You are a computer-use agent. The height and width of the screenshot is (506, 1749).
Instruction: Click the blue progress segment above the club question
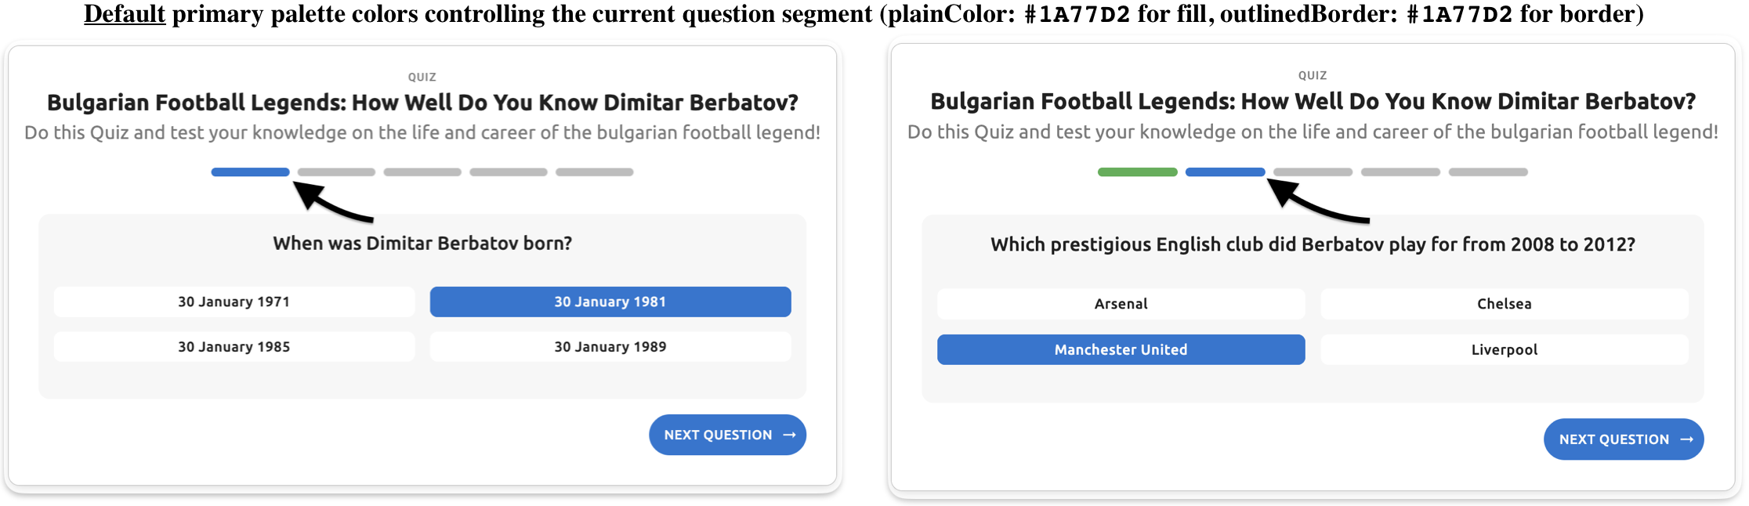[x=1225, y=172]
